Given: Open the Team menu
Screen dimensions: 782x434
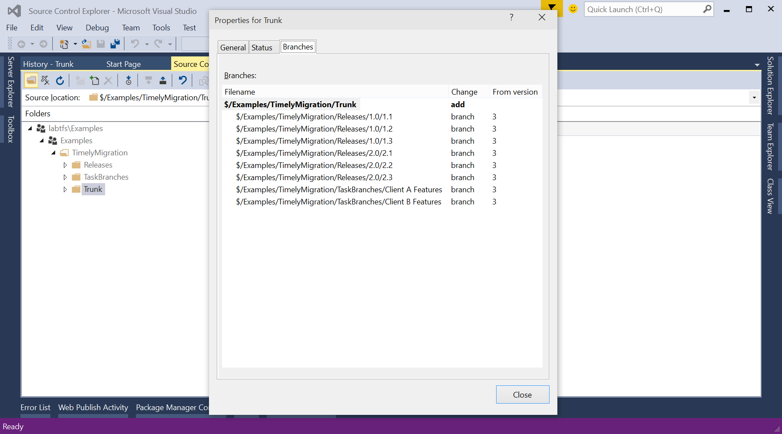Looking at the screenshot, I should tap(131, 28).
